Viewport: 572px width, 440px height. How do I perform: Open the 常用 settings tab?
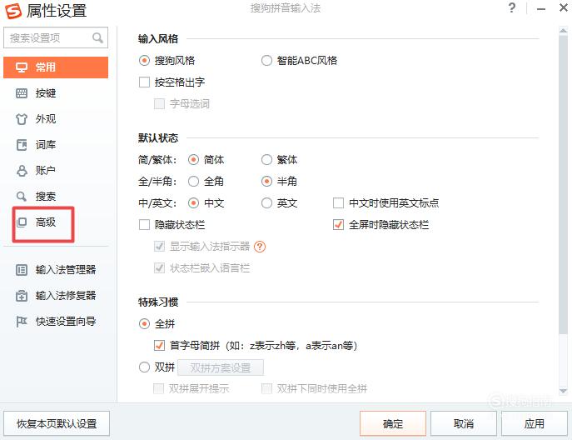[56, 67]
